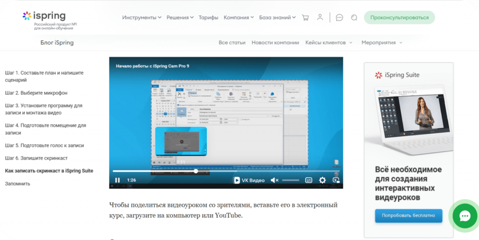Expand Кейсы клиентов submenu
479x240 pixels.
click(x=329, y=43)
